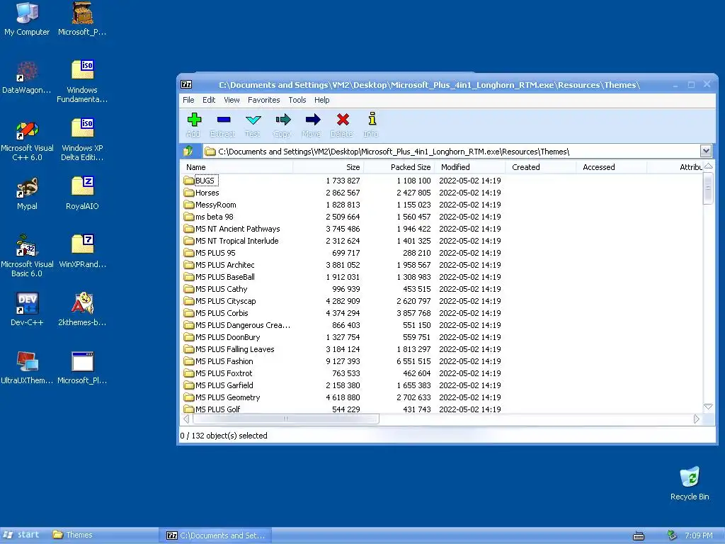This screenshot has width=725, height=544.
Task: Click vertical scrollbar up arrow
Action: click(x=708, y=166)
